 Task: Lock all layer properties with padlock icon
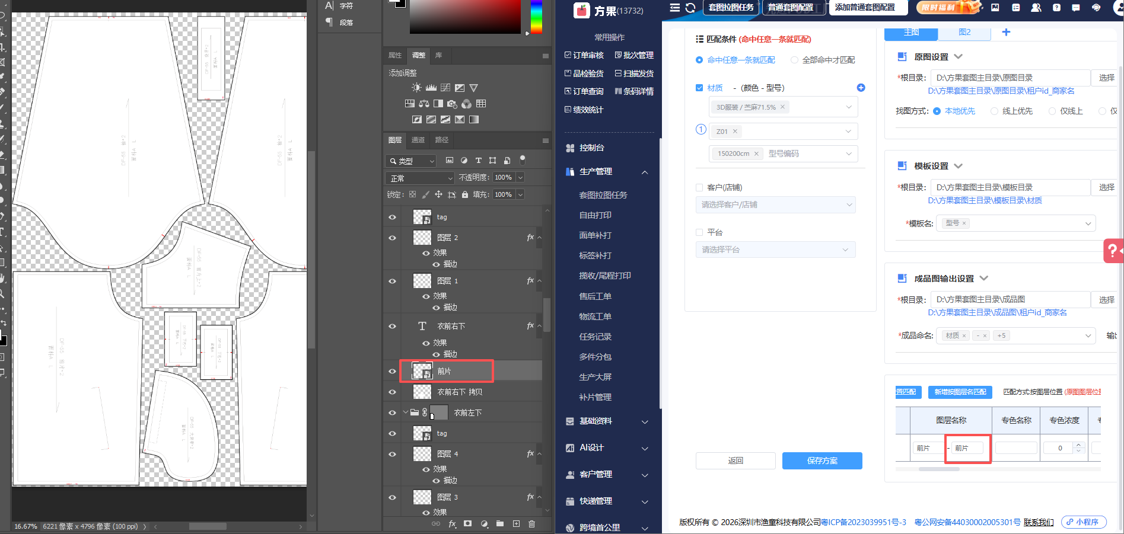[x=465, y=194]
